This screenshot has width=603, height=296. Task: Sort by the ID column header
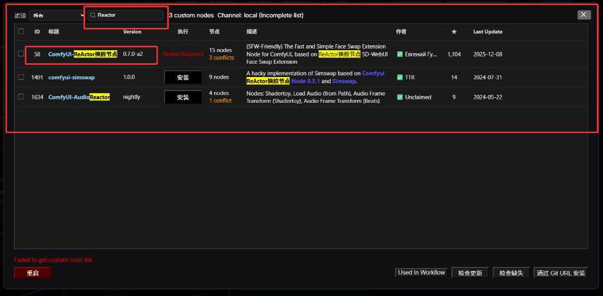(37, 32)
